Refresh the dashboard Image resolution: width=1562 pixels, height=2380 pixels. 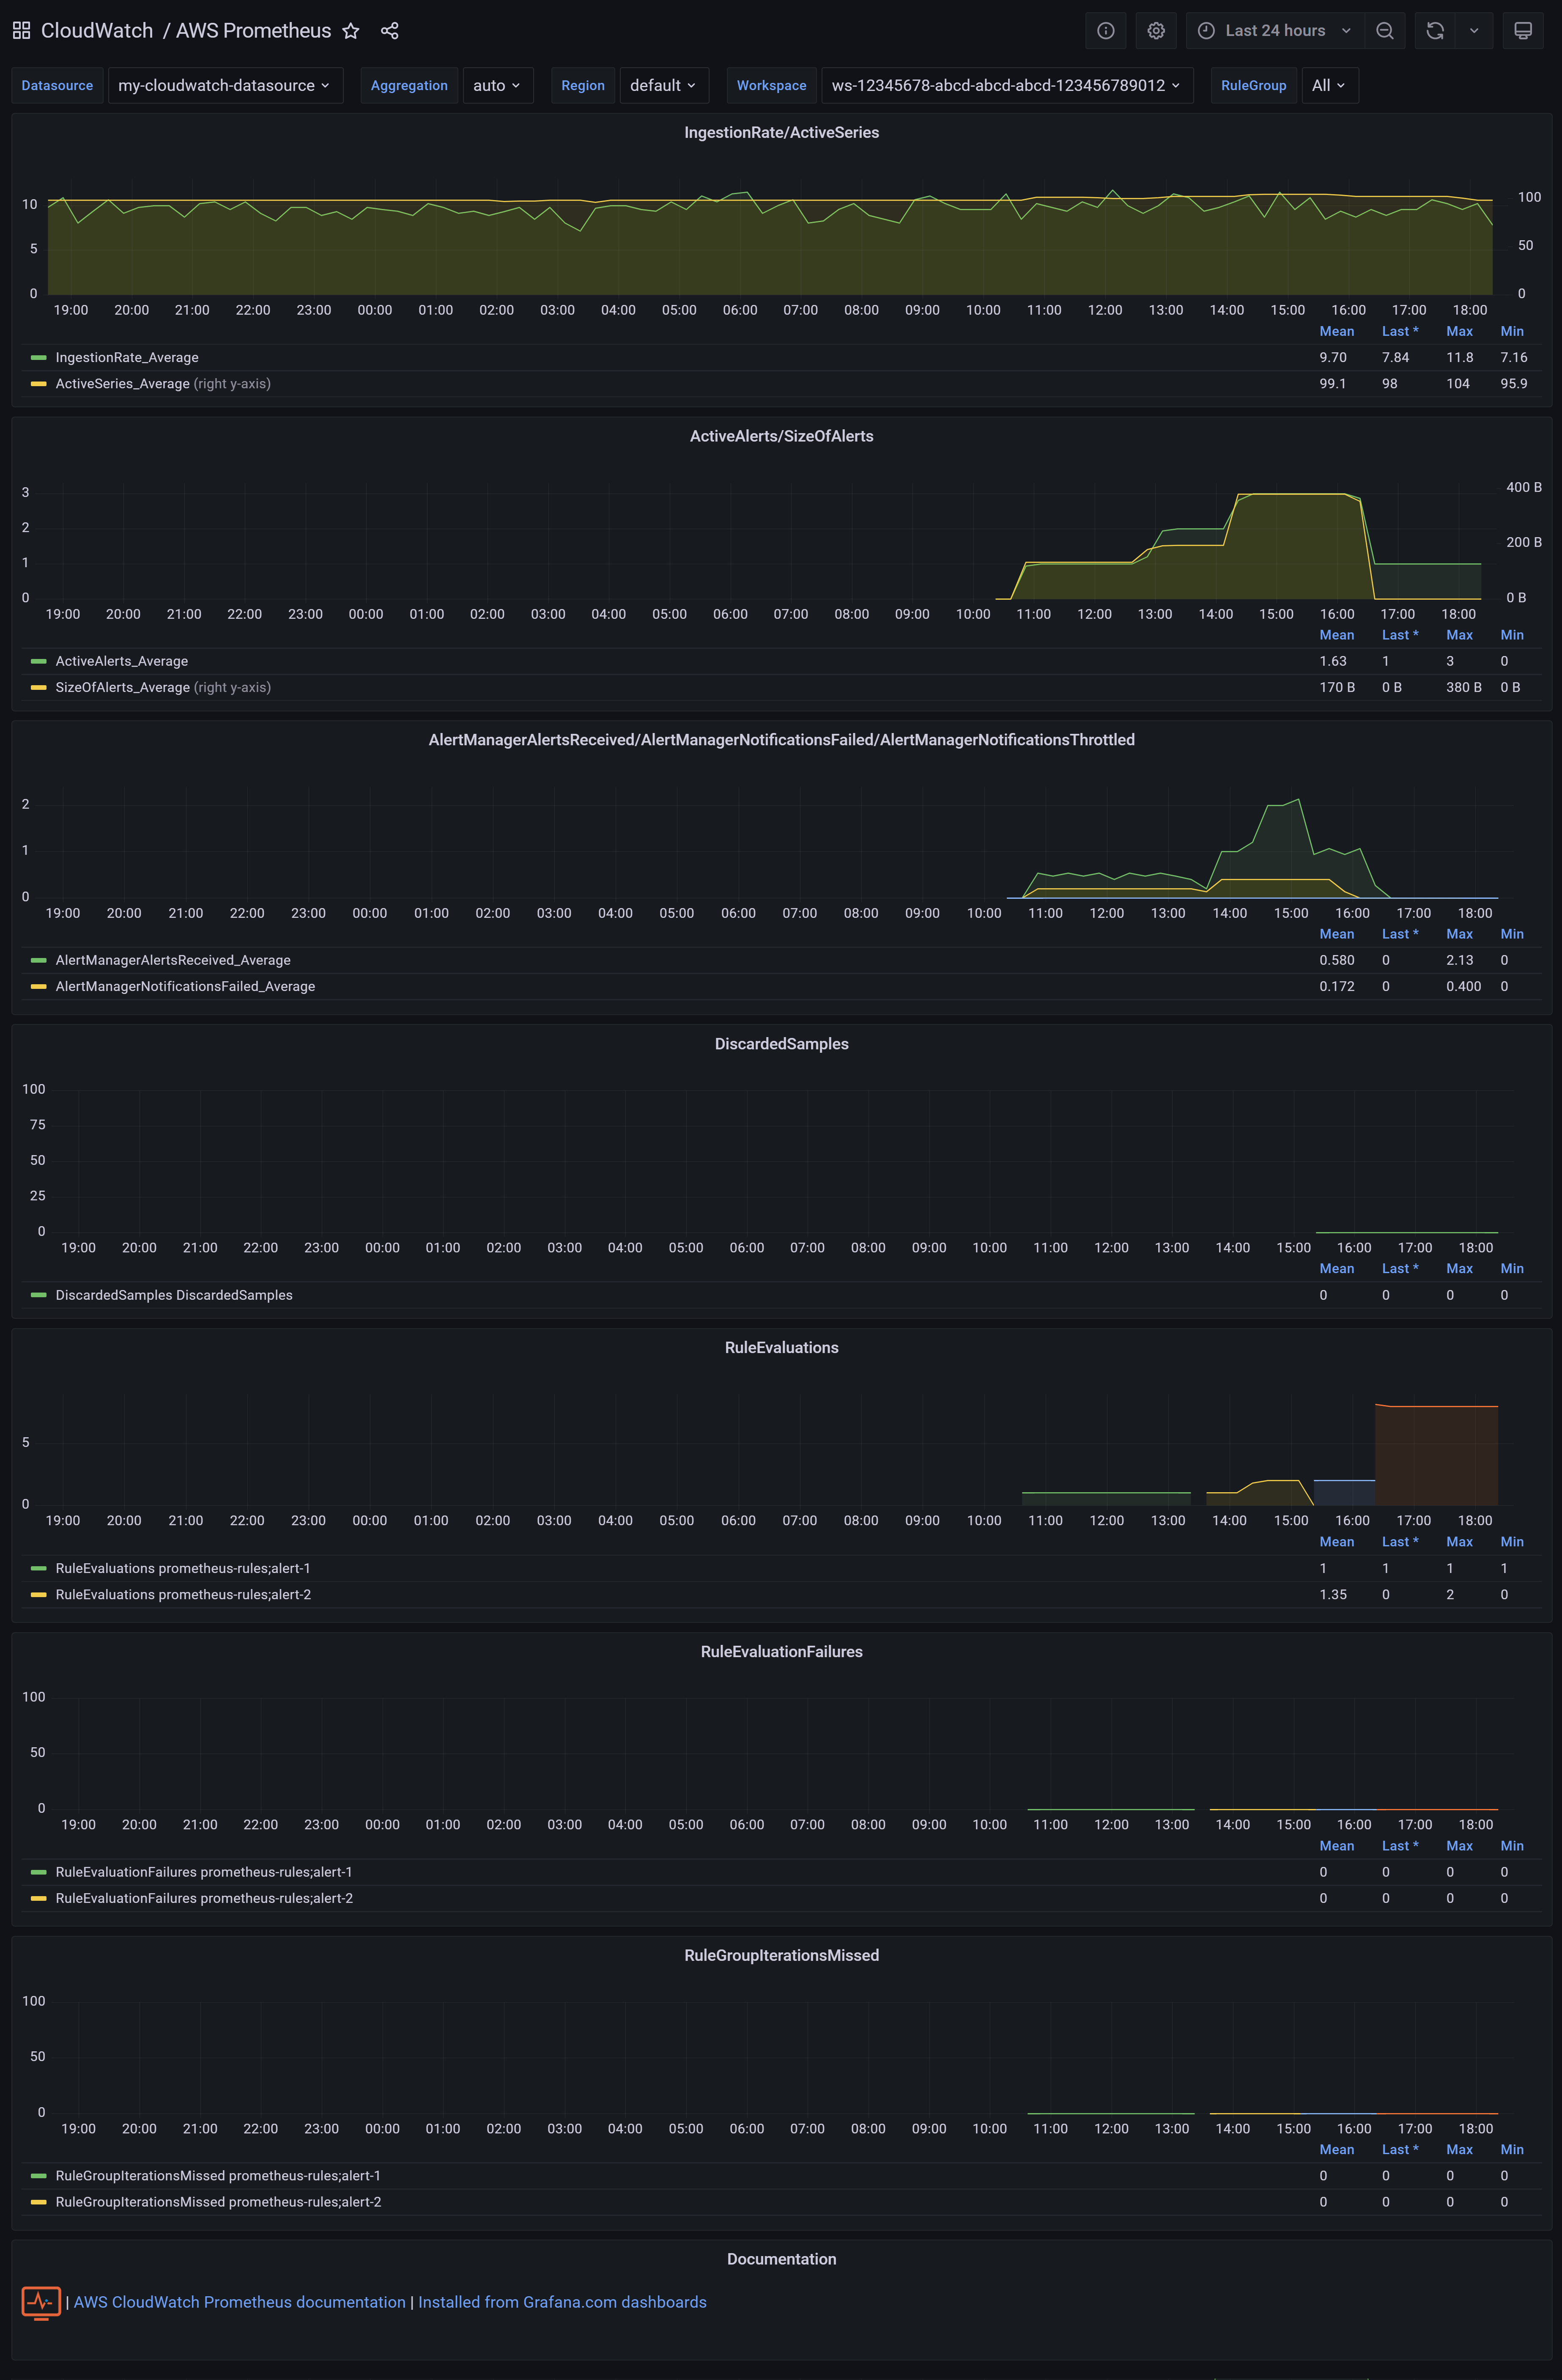(x=1435, y=31)
